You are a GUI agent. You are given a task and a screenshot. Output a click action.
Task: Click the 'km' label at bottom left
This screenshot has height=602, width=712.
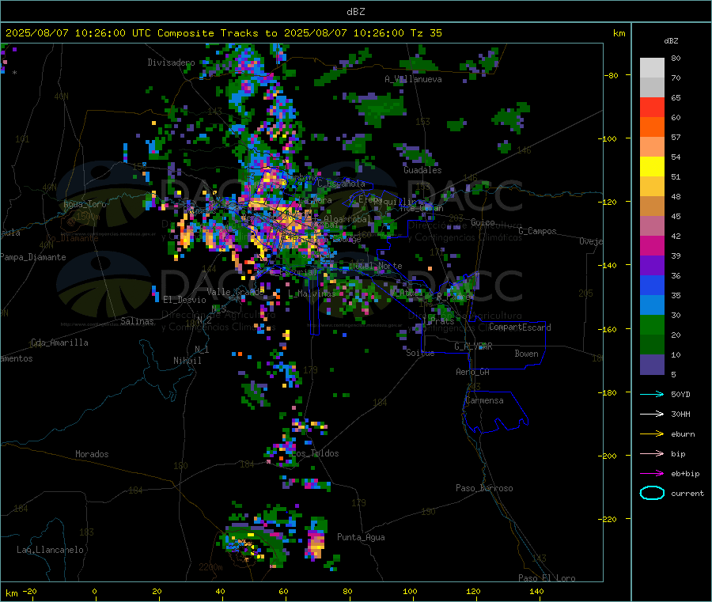click(11, 593)
